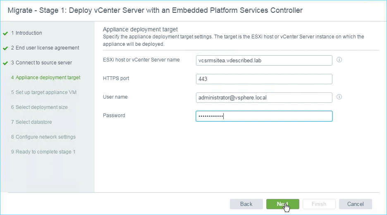The width and height of the screenshot is (387, 215).
Task: Select Set up target appliance VM step
Action: pos(44,92)
